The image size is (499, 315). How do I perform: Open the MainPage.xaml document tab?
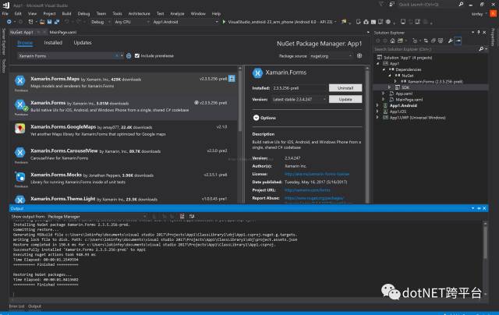pyautogui.click(x=63, y=32)
